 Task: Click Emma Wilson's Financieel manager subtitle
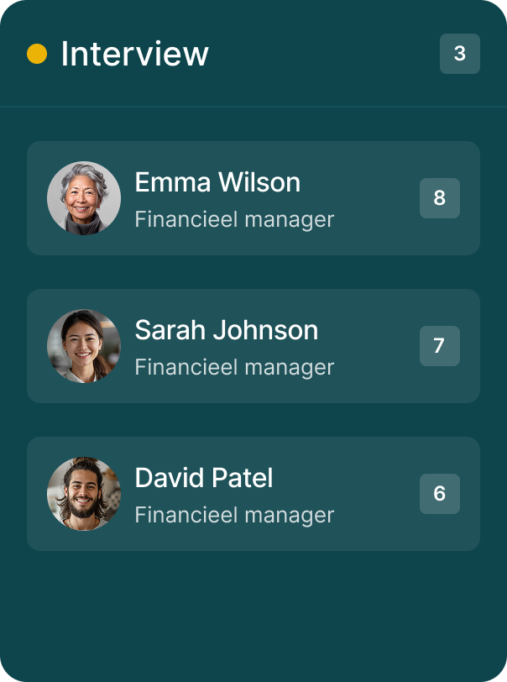[234, 219]
